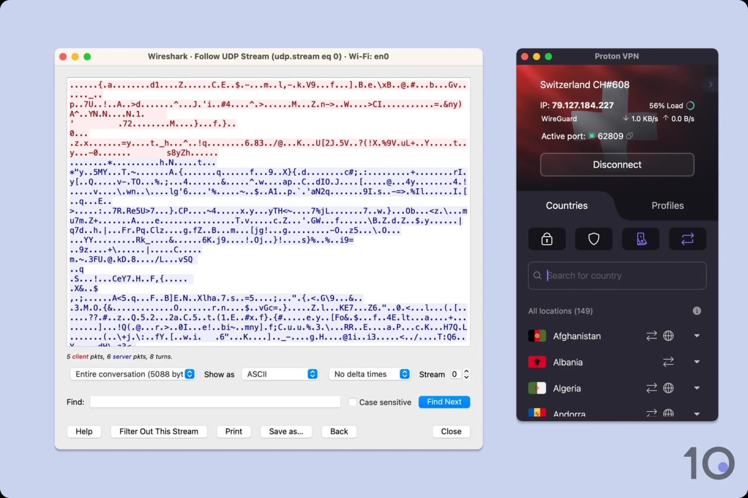Click the P2P arrows icon for Afghanistan

pyautogui.click(x=652, y=336)
